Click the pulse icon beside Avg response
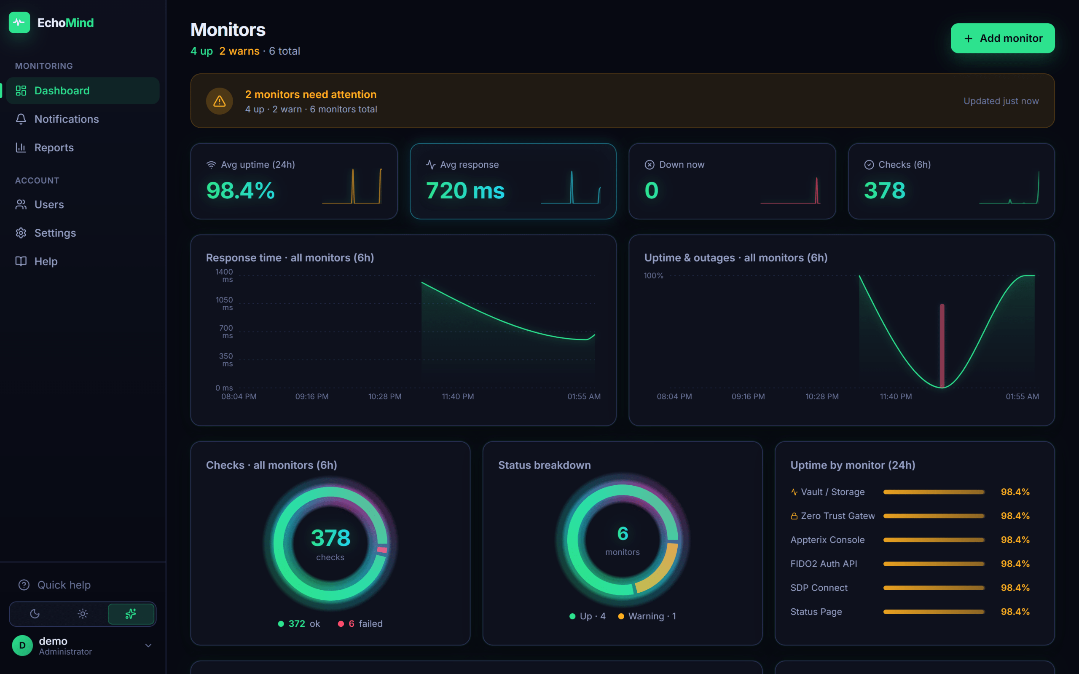1079x674 pixels. [x=430, y=164]
